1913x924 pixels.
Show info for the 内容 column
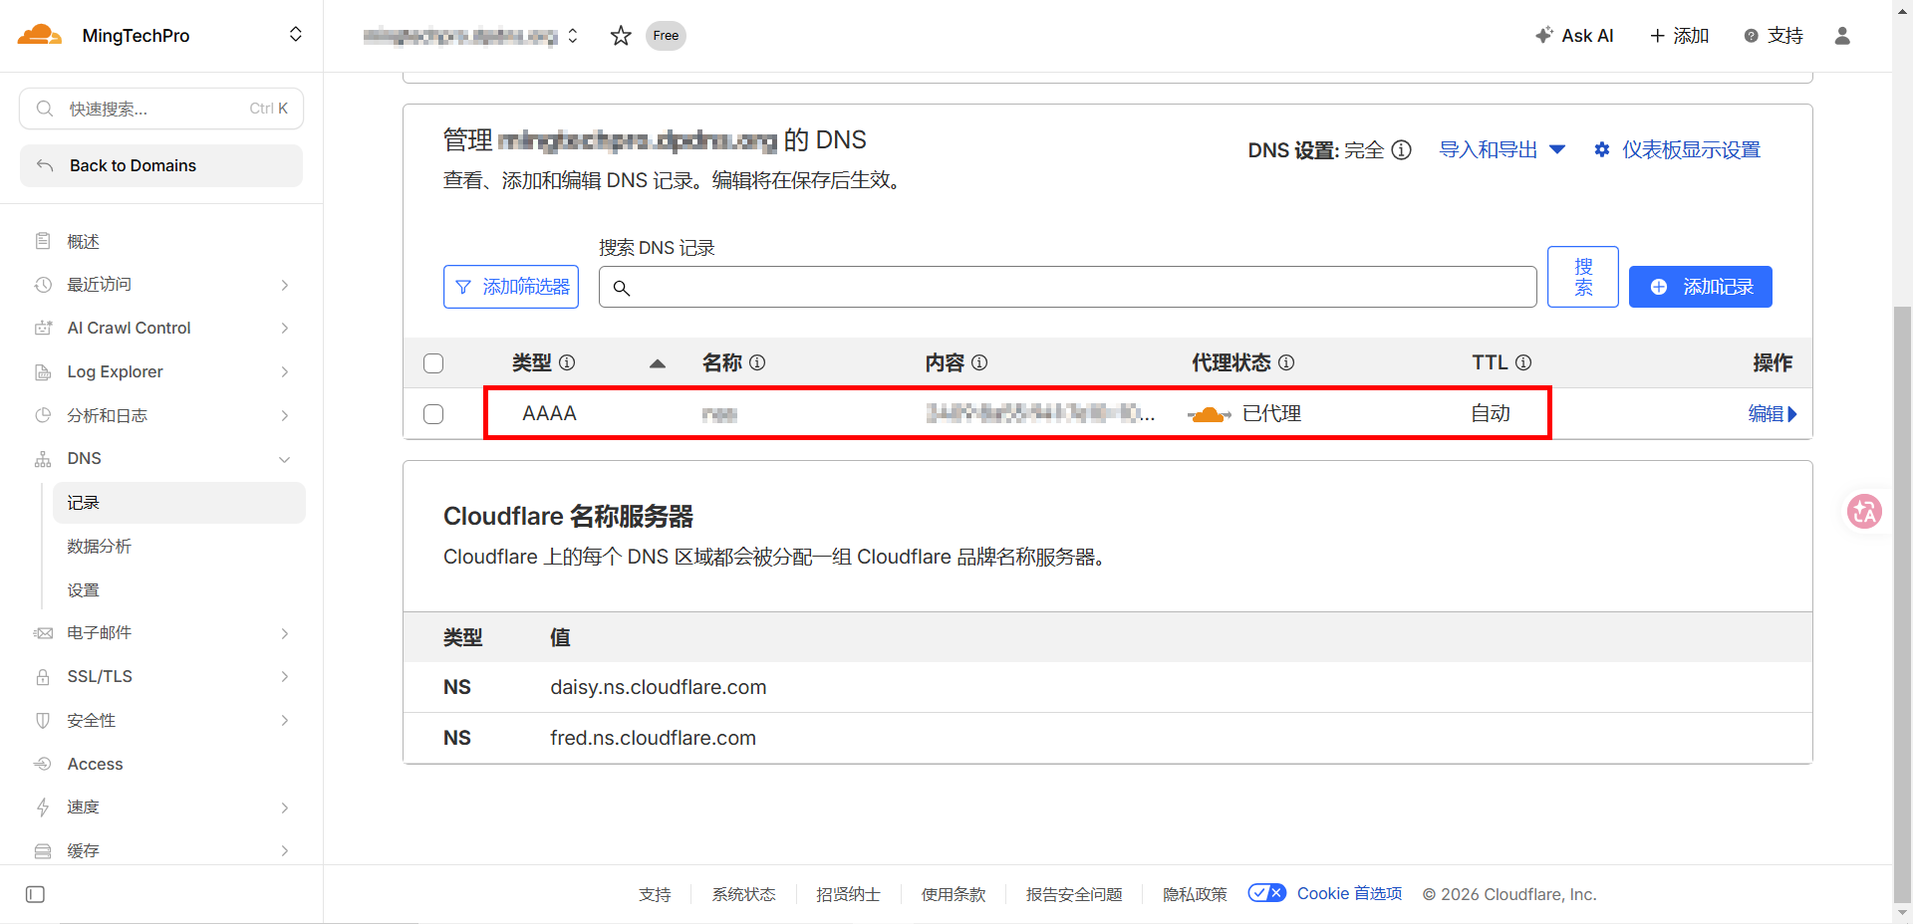pyautogui.click(x=979, y=362)
